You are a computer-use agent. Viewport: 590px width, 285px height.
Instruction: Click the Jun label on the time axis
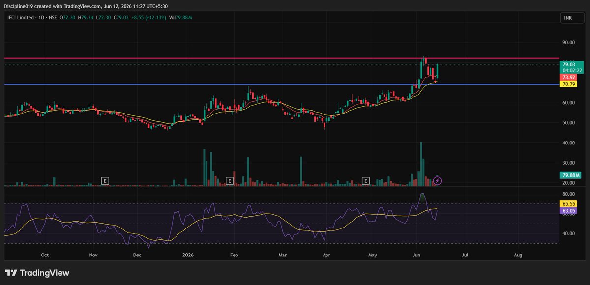(417, 256)
